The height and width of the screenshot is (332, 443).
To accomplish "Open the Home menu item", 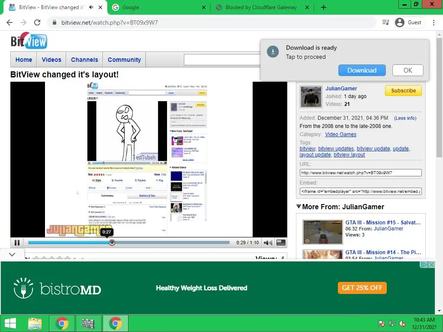I will coord(24,60).
